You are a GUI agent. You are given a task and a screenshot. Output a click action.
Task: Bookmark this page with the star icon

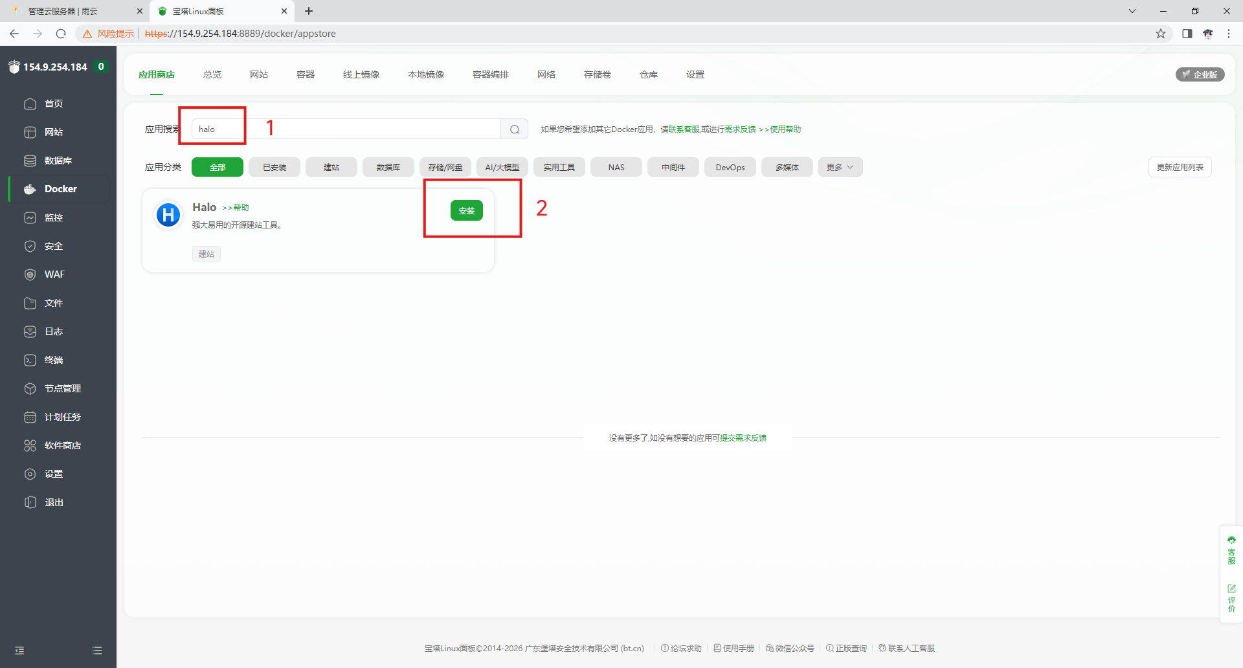click(1161, 34)
